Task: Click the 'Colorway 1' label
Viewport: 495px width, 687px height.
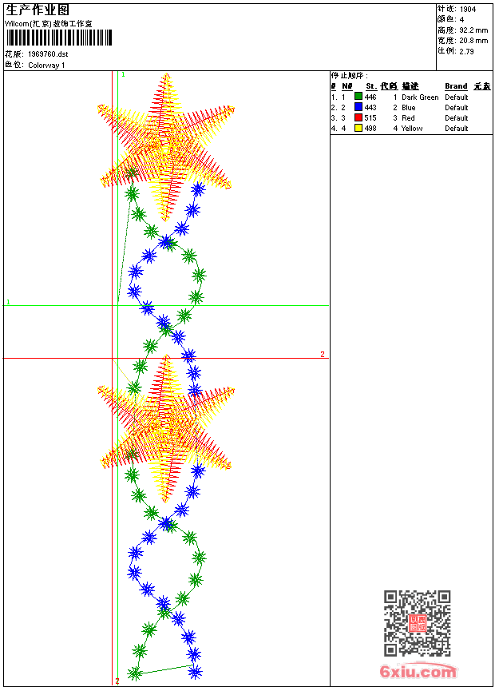Action: click(46, 66)
